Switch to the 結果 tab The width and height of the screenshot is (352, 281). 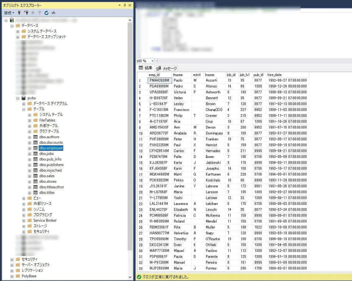(x=145, y=68)
